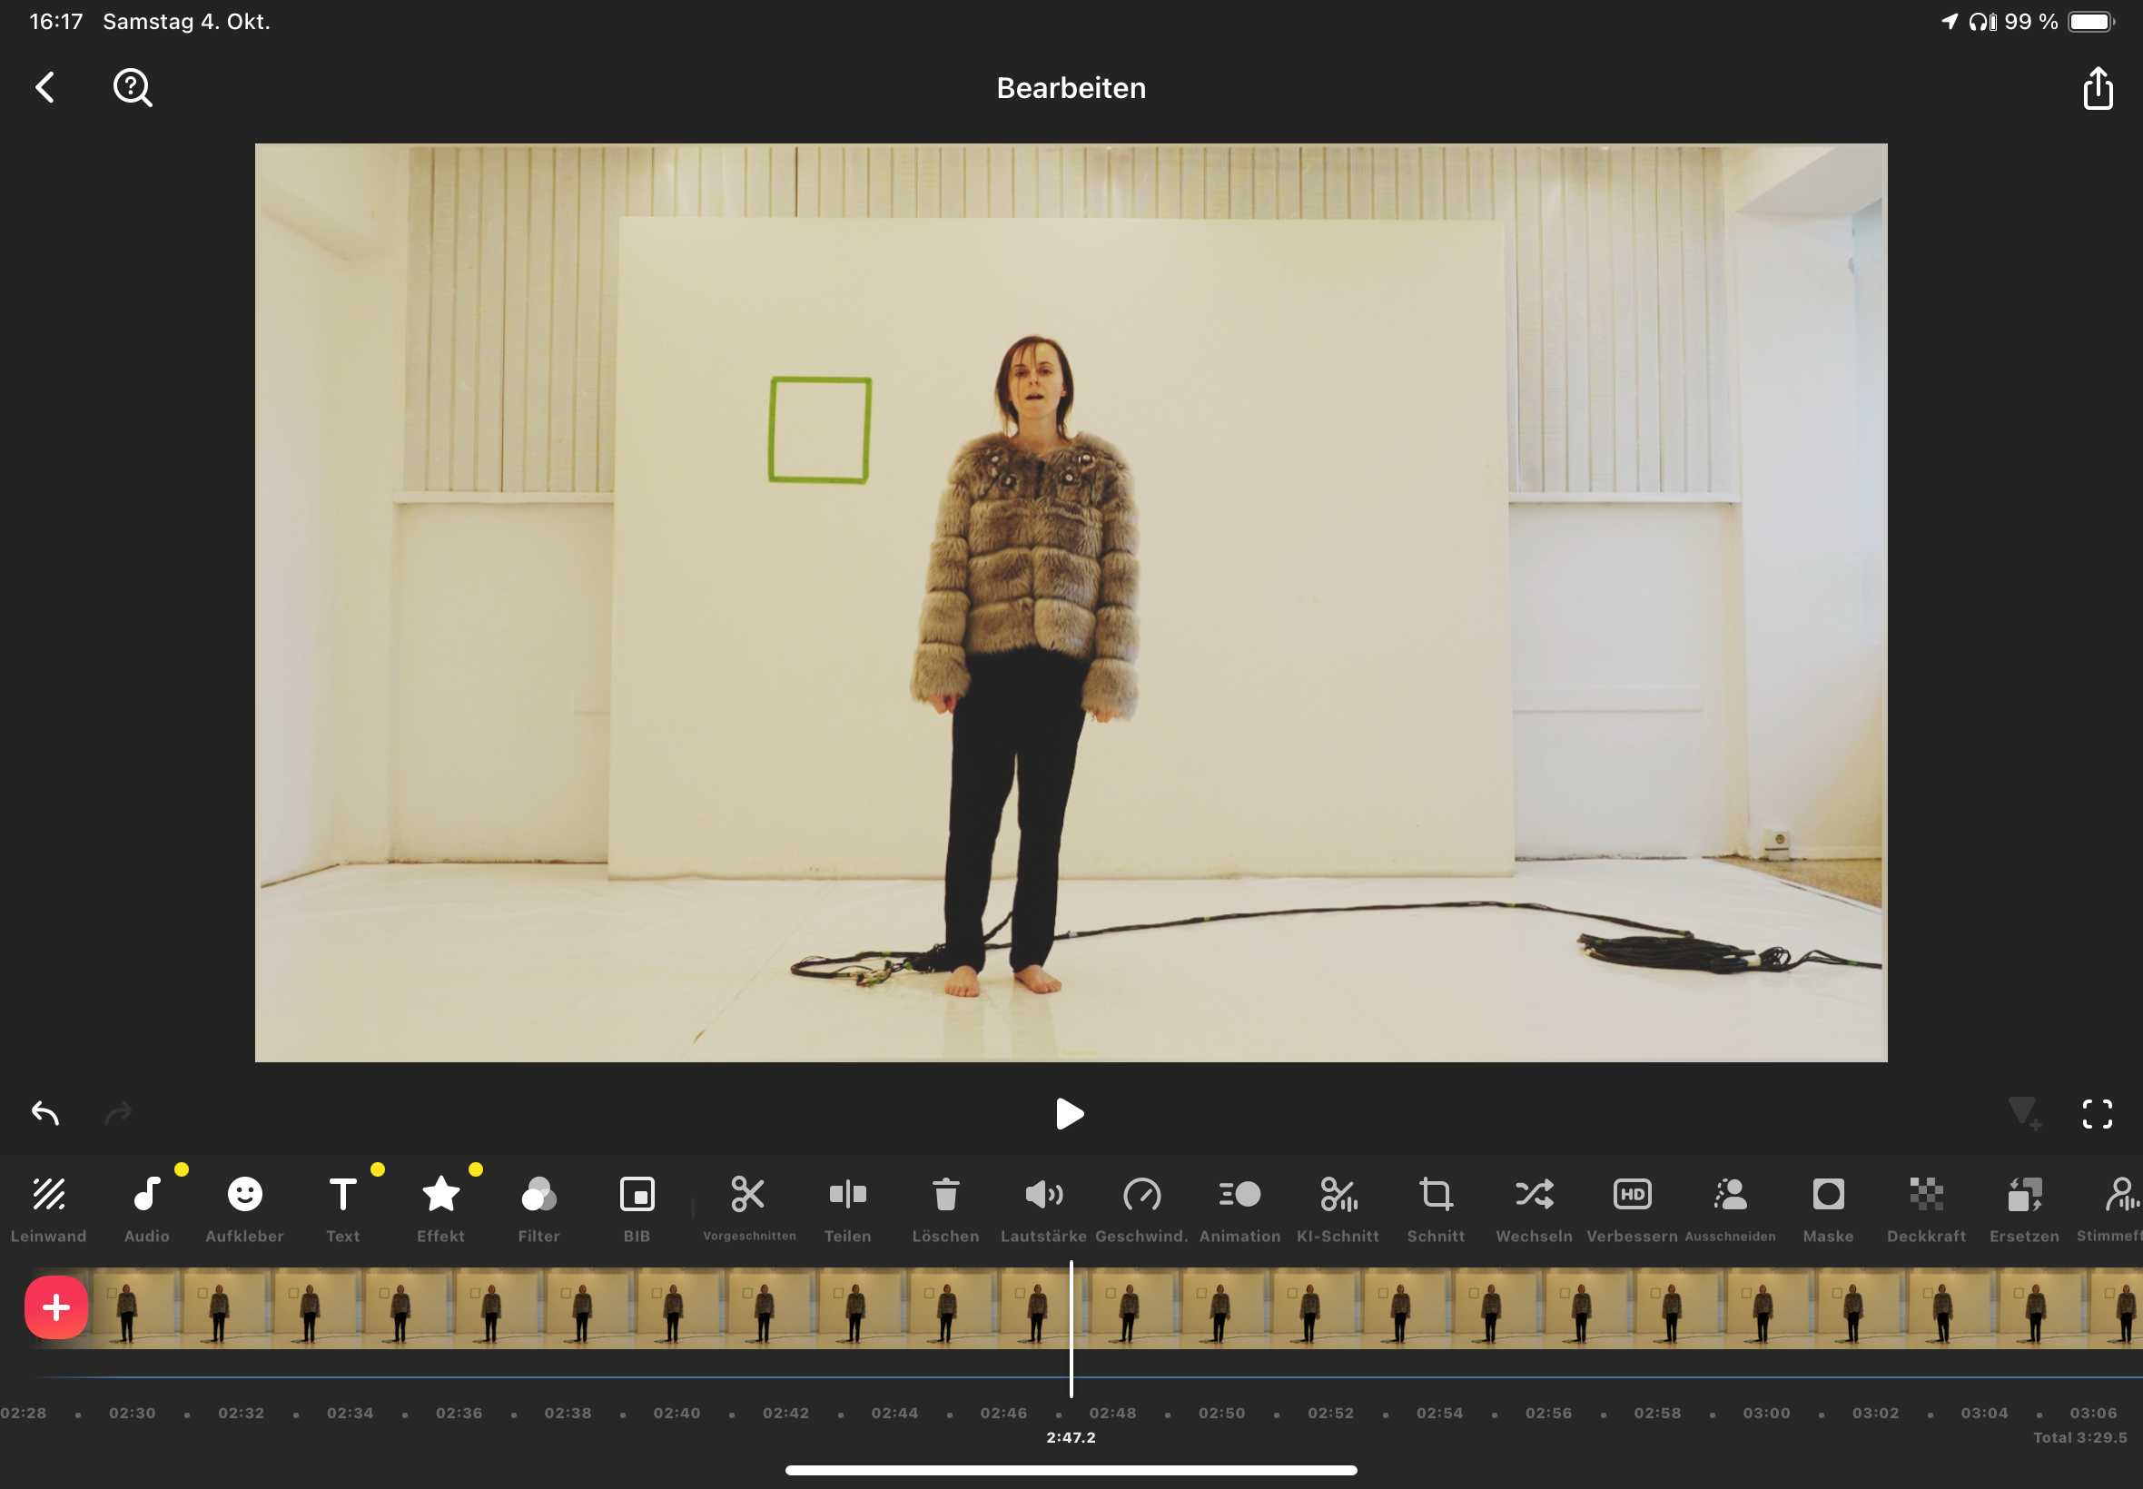Open the Animation tool
Image resolution: width=2143 pixels, height=1489 pixels.
pyautogui.click(x=1239, y=1209)
